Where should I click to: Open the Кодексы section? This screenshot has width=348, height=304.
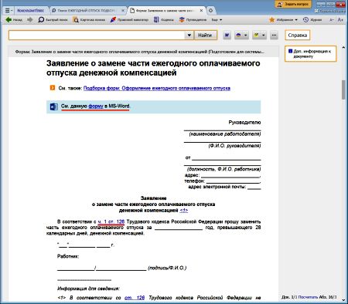[164, 20]
